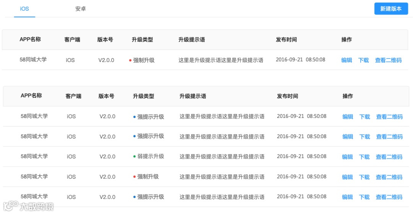
Task: Select 58同城大学 in the 弱提示升级 row
Action: click(x=34, y=156)
